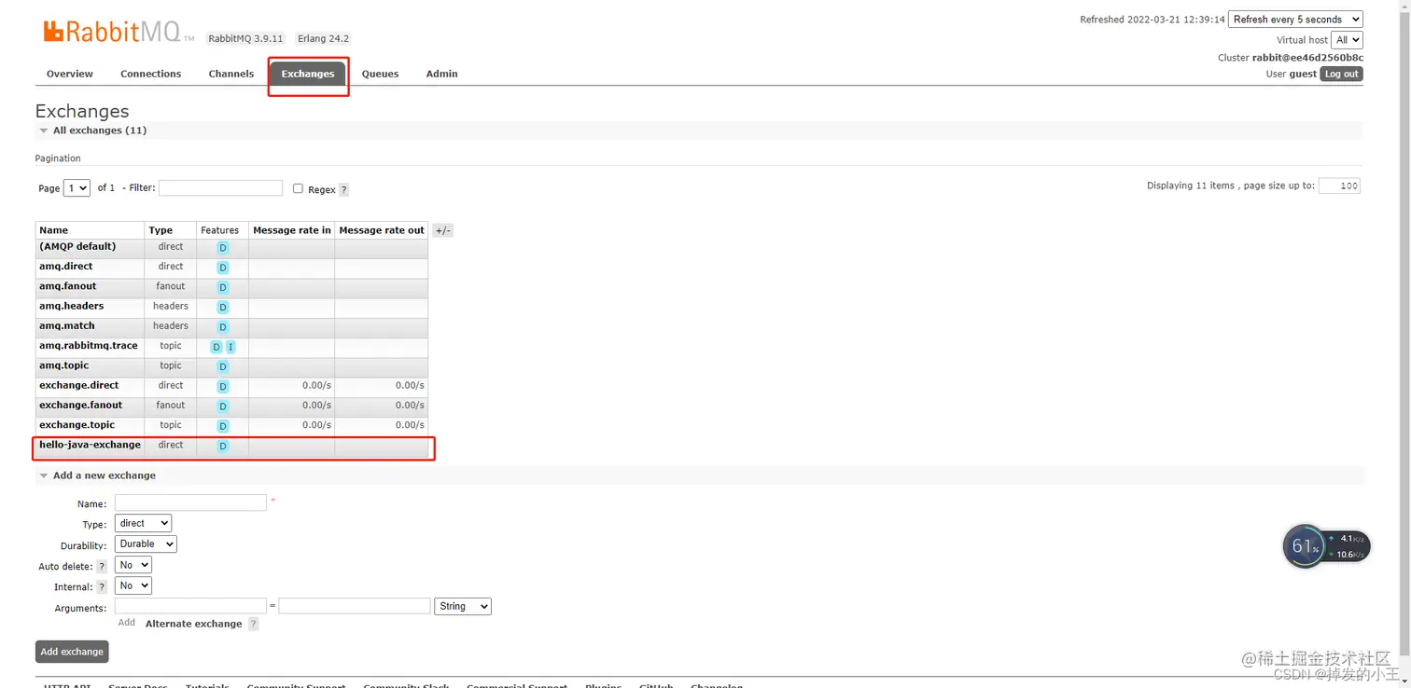The width and height of the screenshot is (1411, 688).
Task: Open the exchange.direct link
Action: [79, 385]
